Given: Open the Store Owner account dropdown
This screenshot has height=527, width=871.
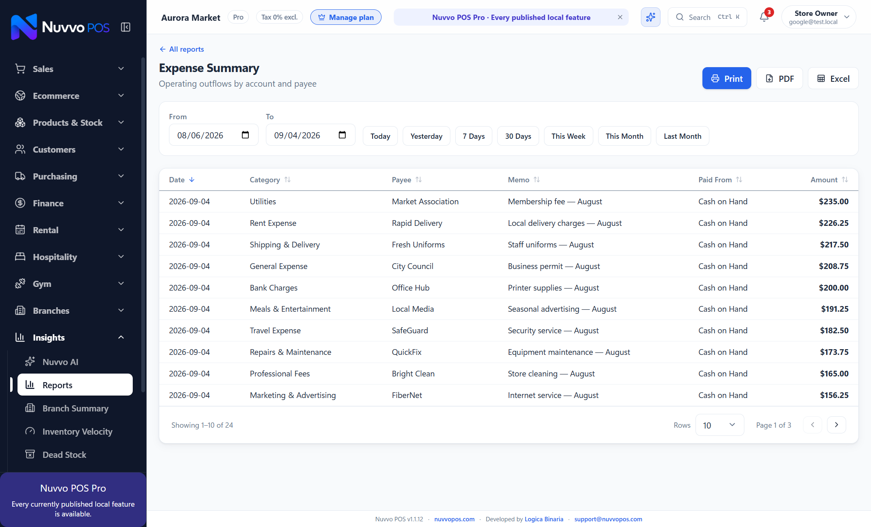Looking at the screenshot, I should click(818, 17).
